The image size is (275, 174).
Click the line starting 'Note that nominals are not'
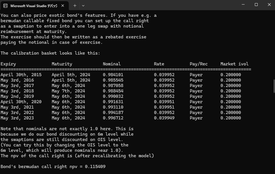pyautogui.click(x=67, y=129)
